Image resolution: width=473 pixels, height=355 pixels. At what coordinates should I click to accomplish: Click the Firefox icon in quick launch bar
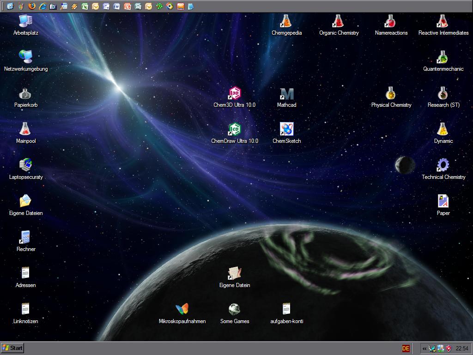coord(32,6)
